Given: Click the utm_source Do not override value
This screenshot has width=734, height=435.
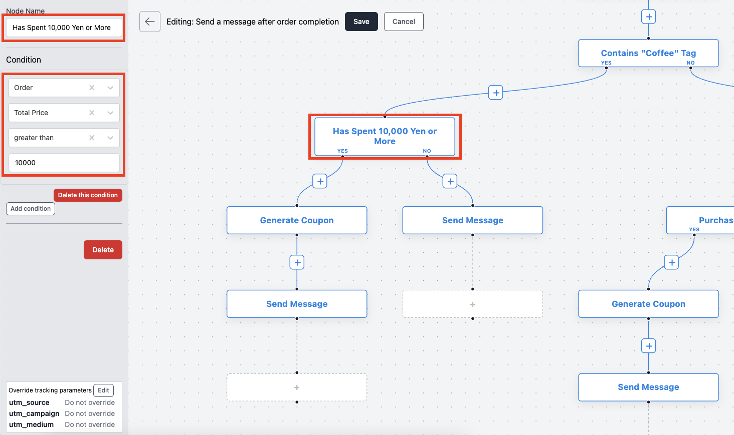Looking at the screenshot, I should coord(90,402).
